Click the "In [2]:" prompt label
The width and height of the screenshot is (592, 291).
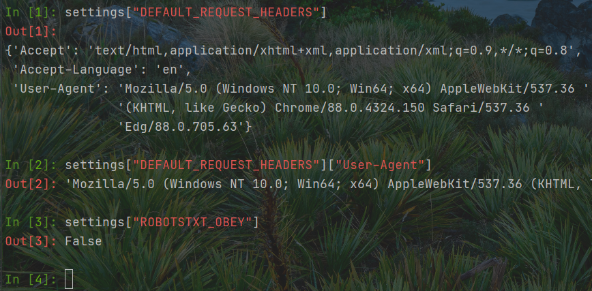31,165
